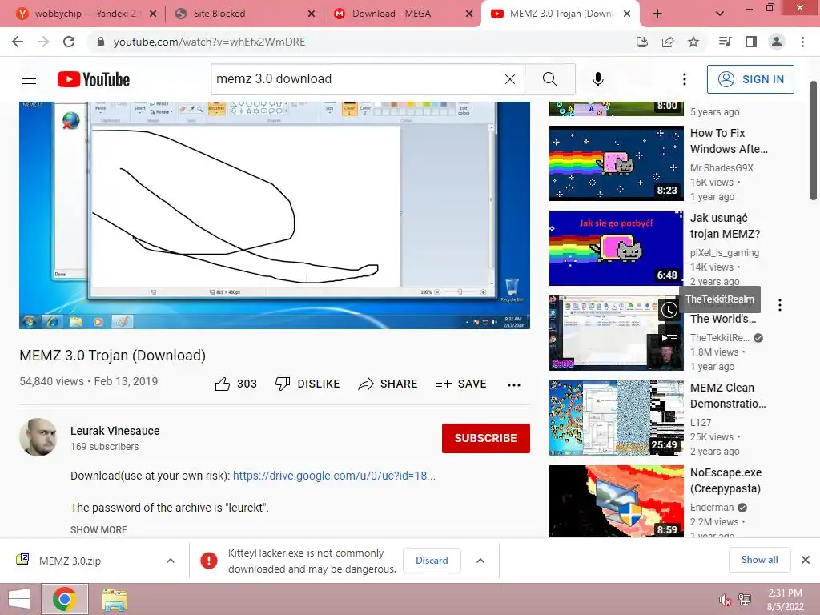The image size is (820, 615).
Task: Bookmark this page with the star icon
Action: point(693,42)
